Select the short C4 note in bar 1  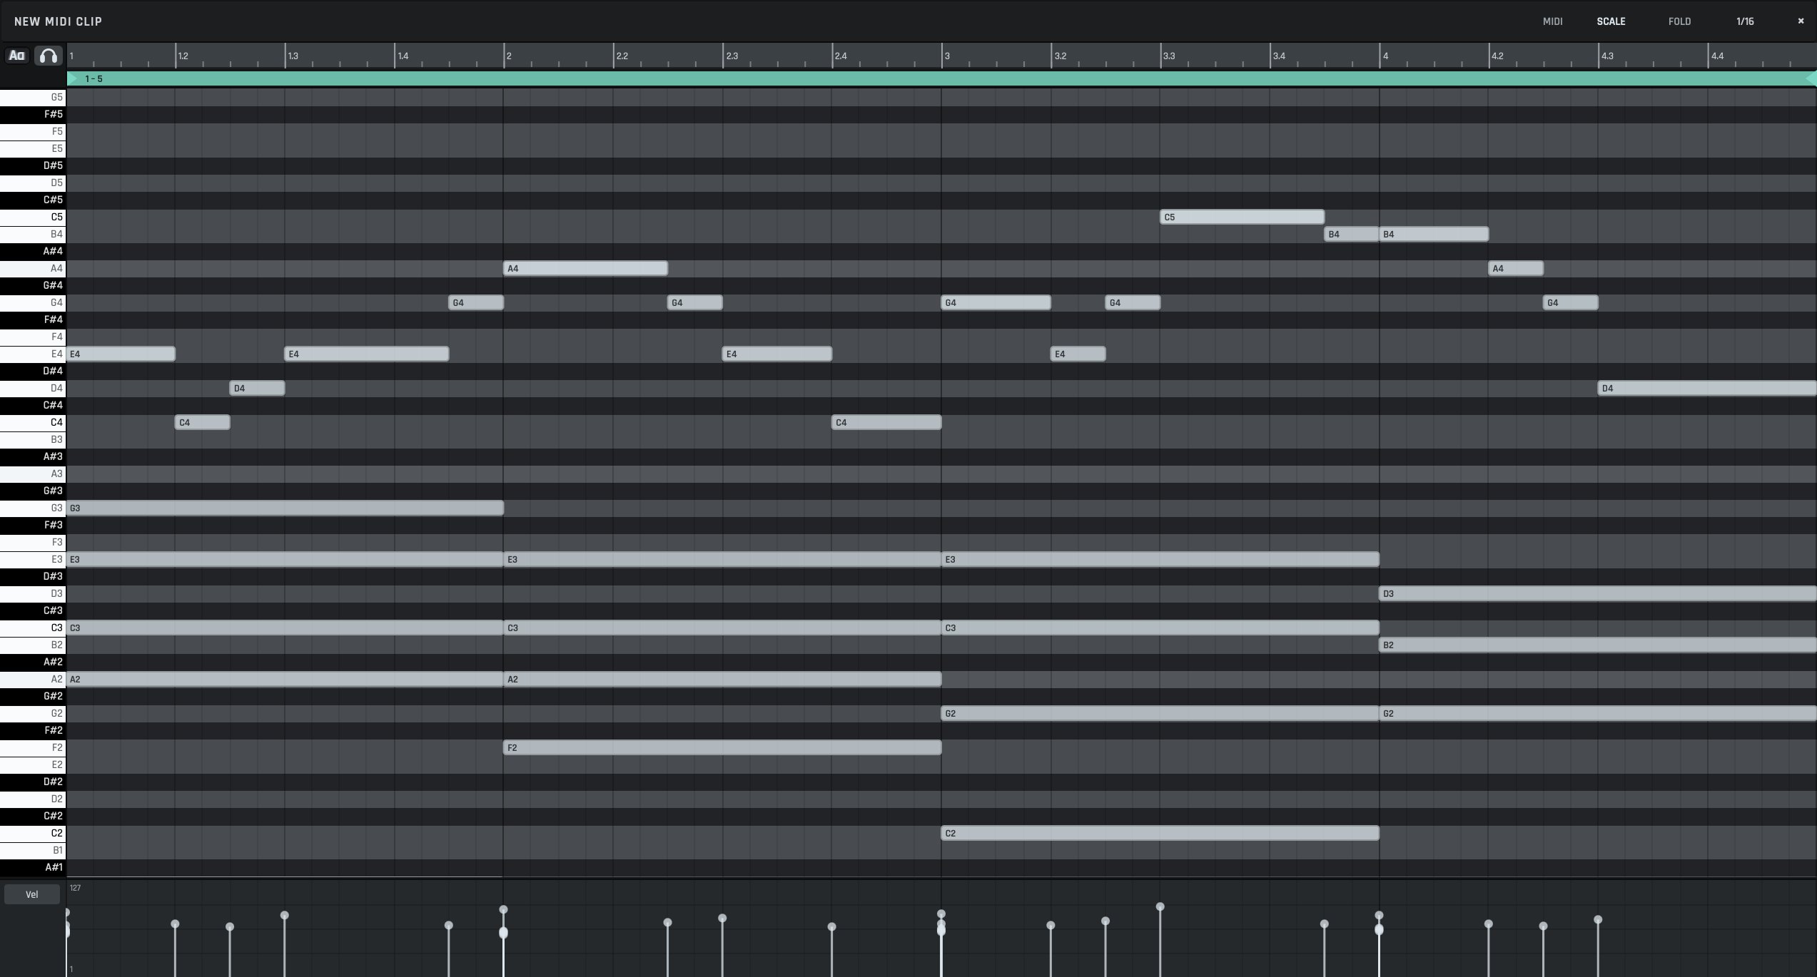click(x=203, y=422)
